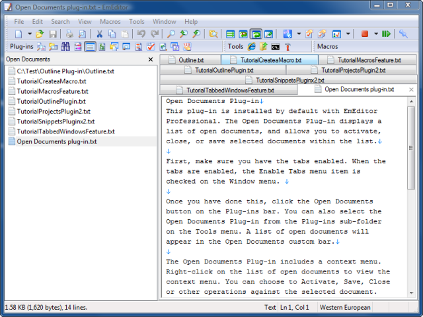423x317 pixels.
Task: Click the hammer Customize Tools icon
Action: pyautogui.click(x=288, y=47)
